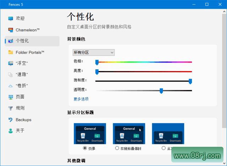Click the 欢迎 monitor icon in sidebar
Screen dimensions: 227x166
pos(11,18)
